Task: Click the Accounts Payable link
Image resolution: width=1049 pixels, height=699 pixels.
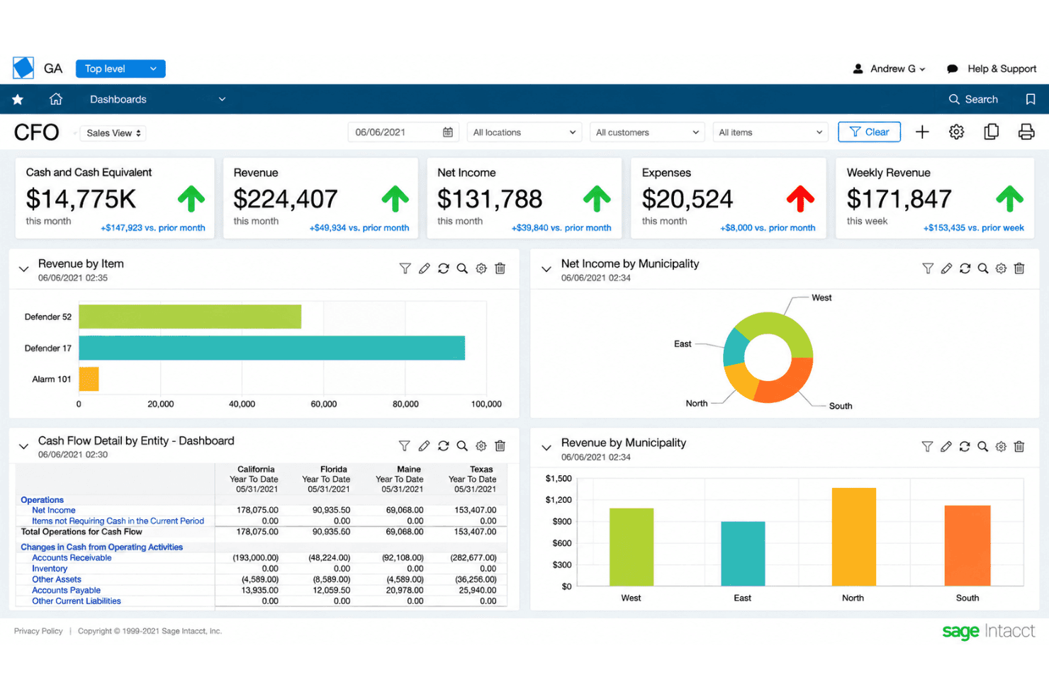Action: pyautogui.click(x=66, y=590)
